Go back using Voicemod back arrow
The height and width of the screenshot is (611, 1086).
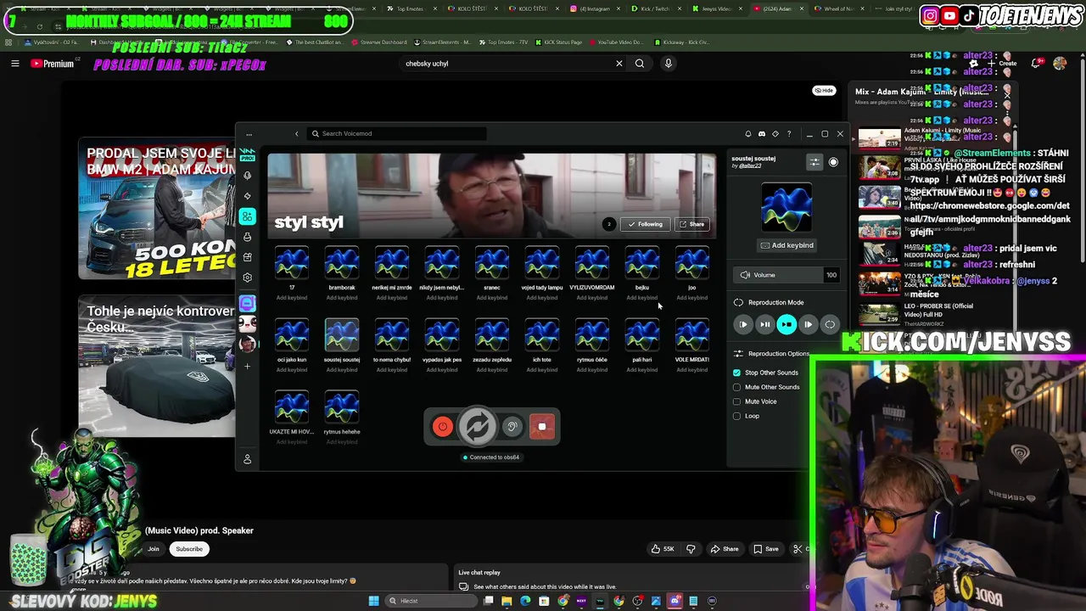296,134
